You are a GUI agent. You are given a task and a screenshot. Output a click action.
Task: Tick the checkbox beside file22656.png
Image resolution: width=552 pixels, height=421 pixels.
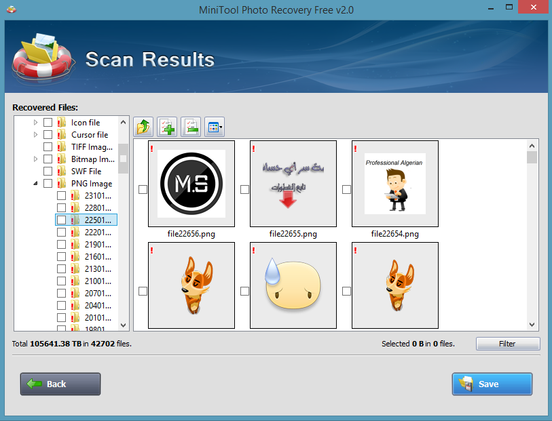pos(143,190)
